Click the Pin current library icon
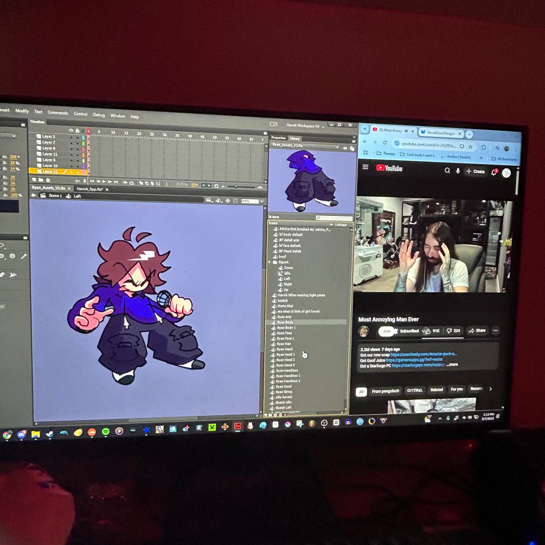545x545 pixels. coord(345,148)
